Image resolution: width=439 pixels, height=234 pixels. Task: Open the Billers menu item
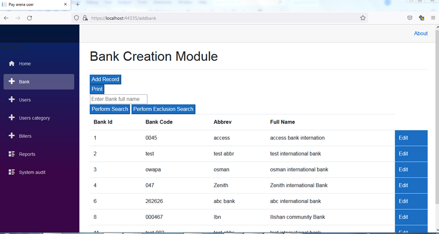tap(39, 136)
